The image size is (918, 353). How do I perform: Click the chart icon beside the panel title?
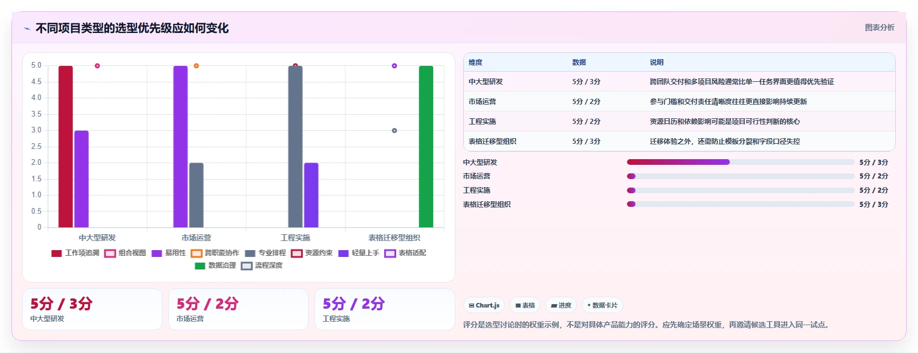click(x=27, y=28)
